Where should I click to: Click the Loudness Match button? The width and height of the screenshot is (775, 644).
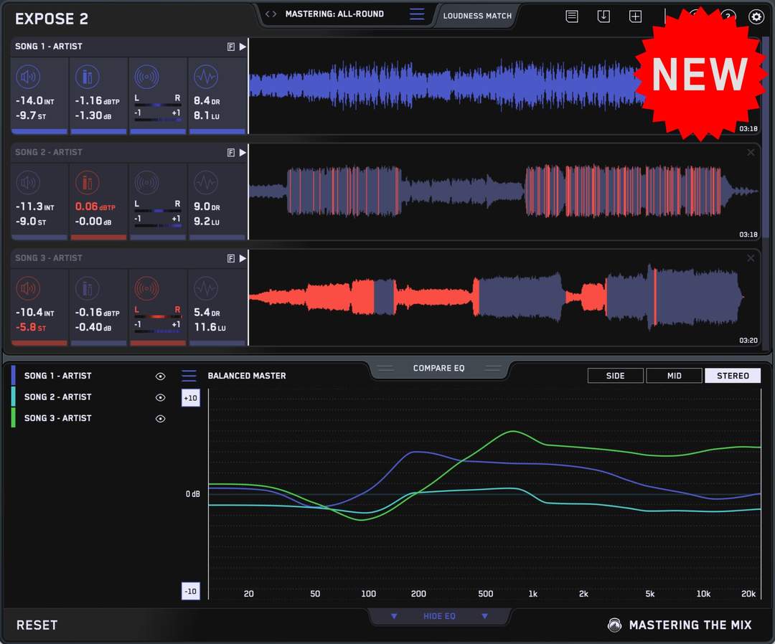click(x=477, y=16)
